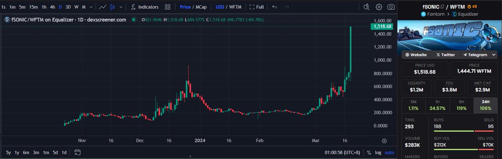Select 1s timeframe
The image size is (502, 159).
click(x=4, y=7)
